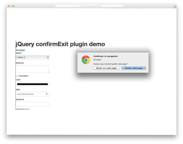Screen dimensions: 183x144
Task: Open the Option 2 select dropdown
Action: [x=32, y=57]
